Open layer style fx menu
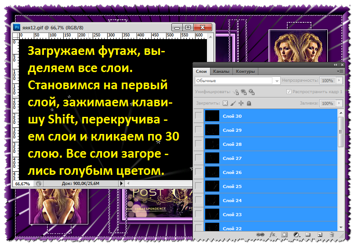Image resolution: width=355 pixels, height=246 pixels. 272,235
